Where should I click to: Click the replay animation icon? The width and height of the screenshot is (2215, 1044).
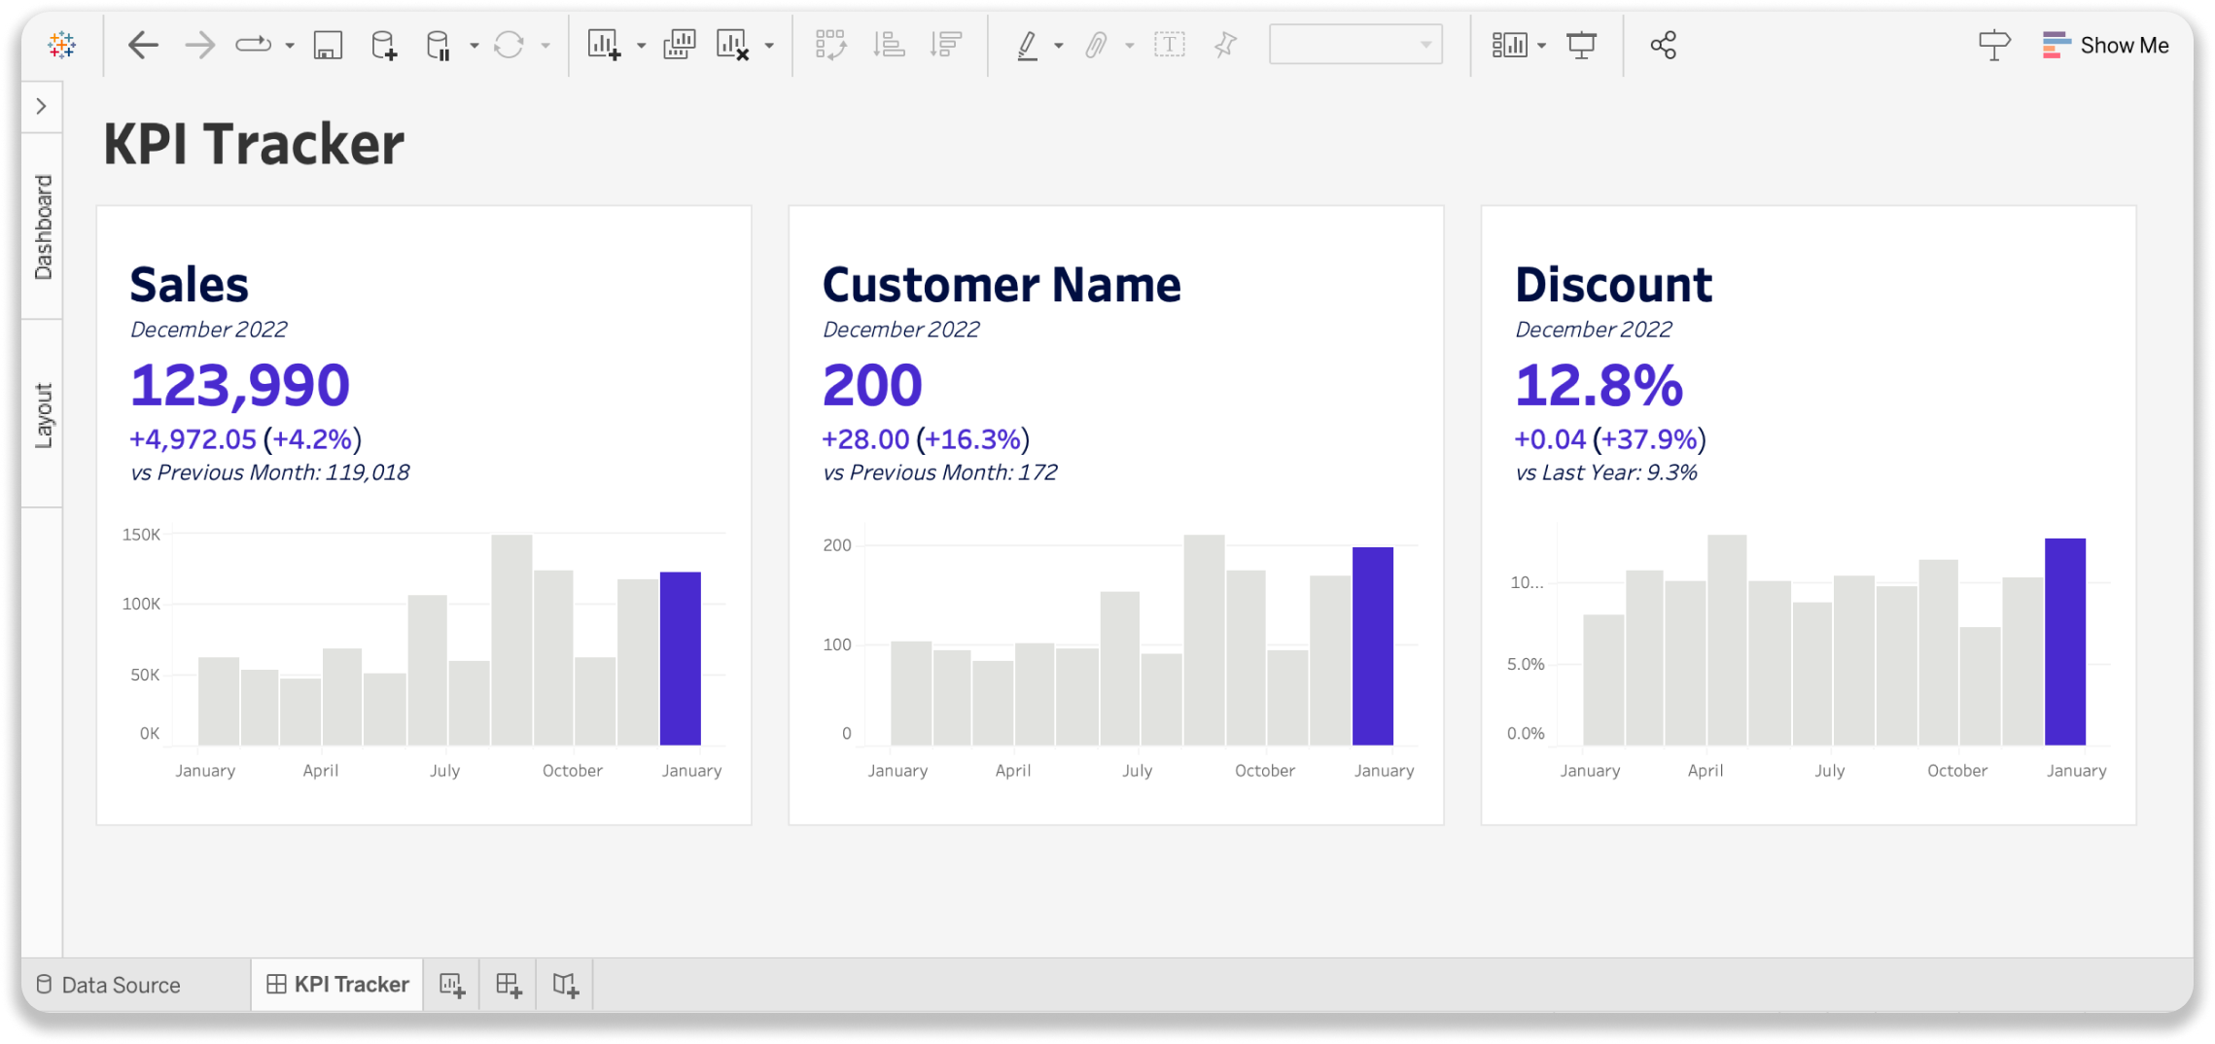point(253,45)
